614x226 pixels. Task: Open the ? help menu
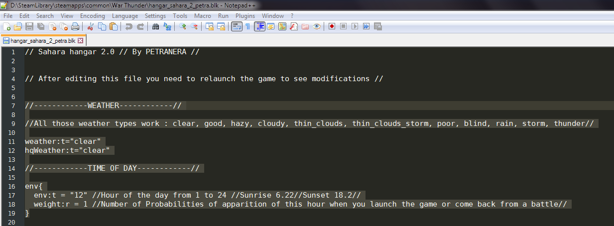[292, 16]
